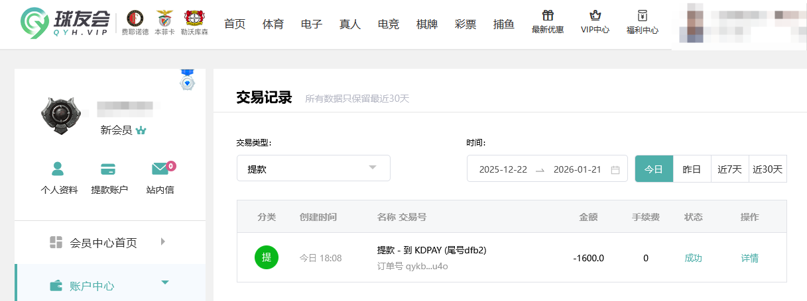Screen dimensions: 807x301
Task: Click the 会员中心首页 grid icon
Action: coord(56,242)
